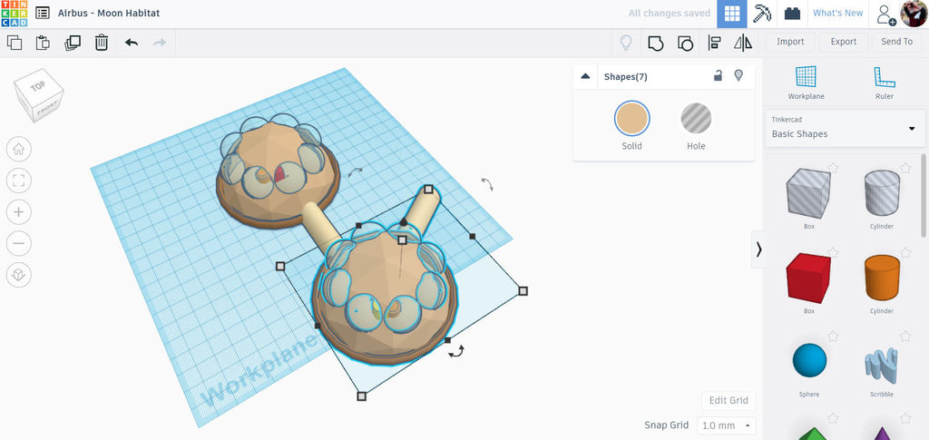929x440 pixels.
Task: Open the Bricks mode
Action: coord(792,14)
